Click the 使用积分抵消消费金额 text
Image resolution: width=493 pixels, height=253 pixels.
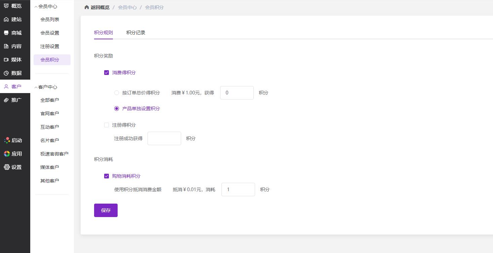tap(138, 189)
